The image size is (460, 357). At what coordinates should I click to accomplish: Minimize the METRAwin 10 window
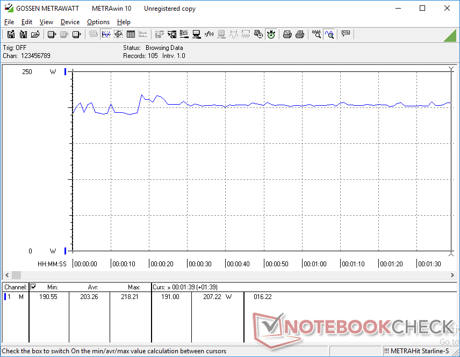click(398, 8)
